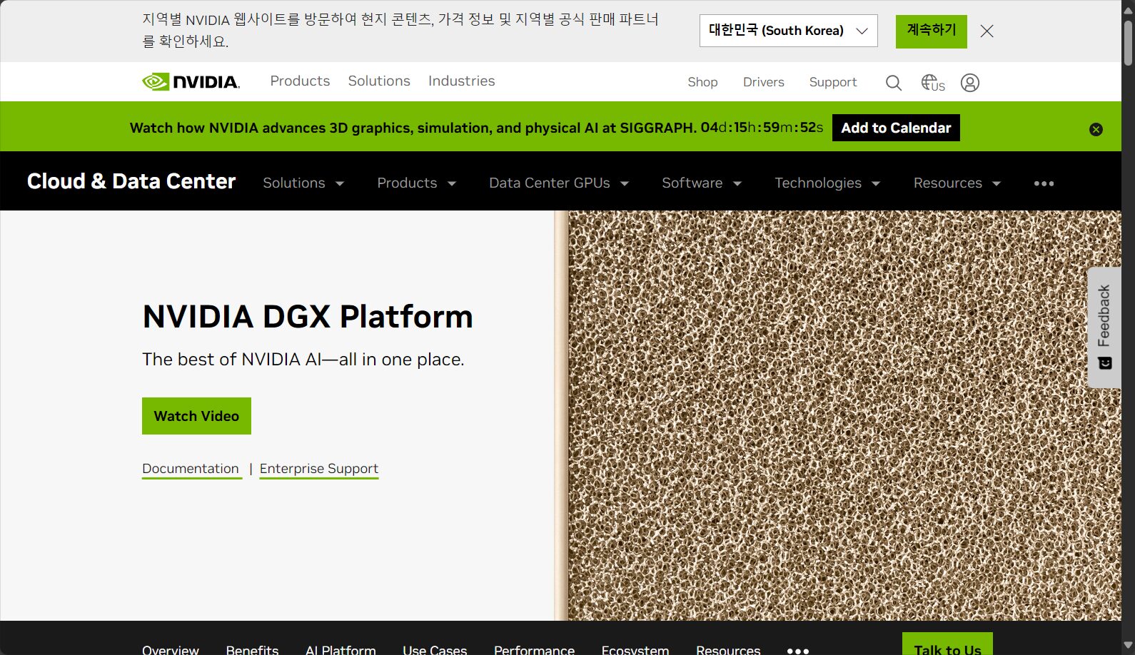Click Add to Calendar button
Image resolution: width=1135 pixels, height=655 pixels.
[x=896, y=128]
